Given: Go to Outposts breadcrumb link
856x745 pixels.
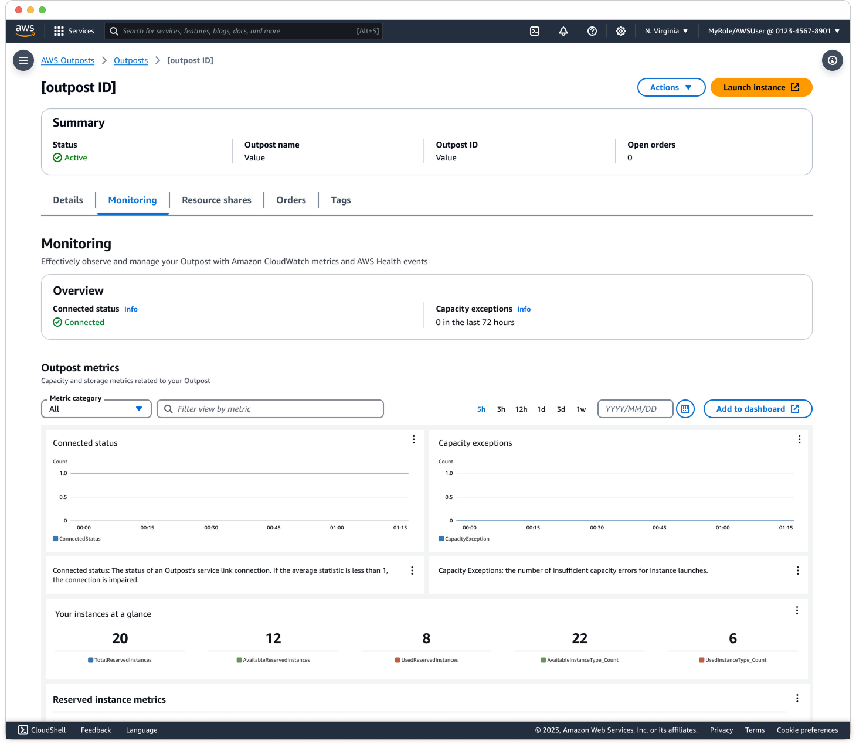Looking at the screenshot, I should 131,60.
